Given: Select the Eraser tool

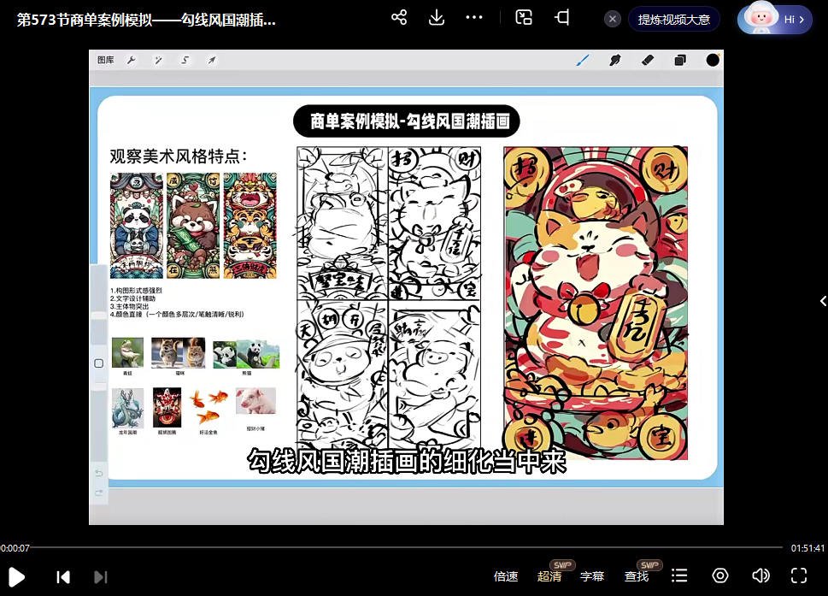Looking at the screenshot, I should 647,60.
